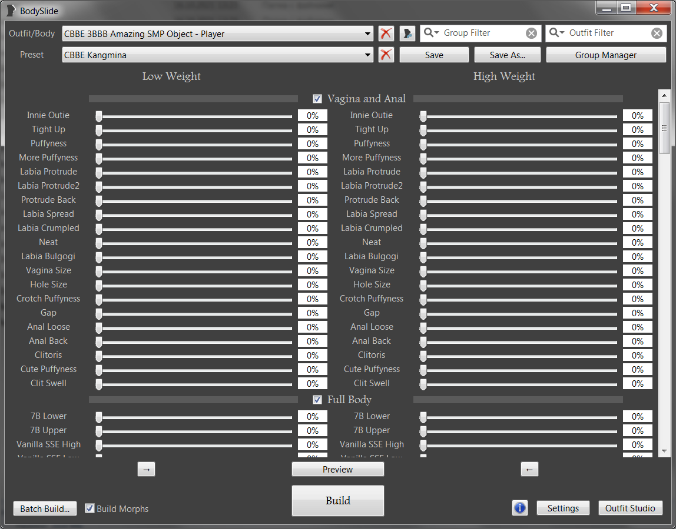Clear the Outfit Filter field
Viewport: 676px width, 529px height.
click(657, 34)
